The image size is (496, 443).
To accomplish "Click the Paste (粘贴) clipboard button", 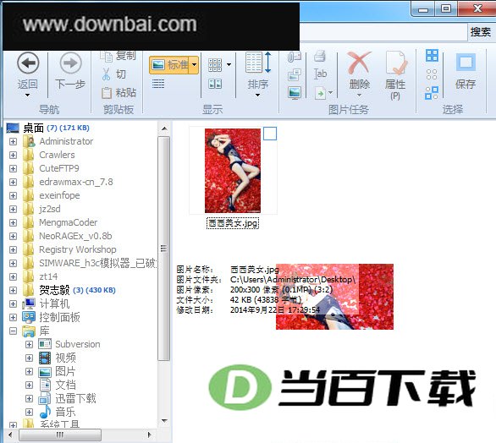I will [x=119, y=93].
